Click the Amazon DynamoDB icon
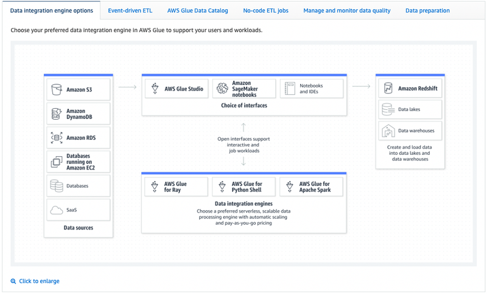The width and height of the screenshot is (487, 294). pyautogui.click(x=56, y=114)
